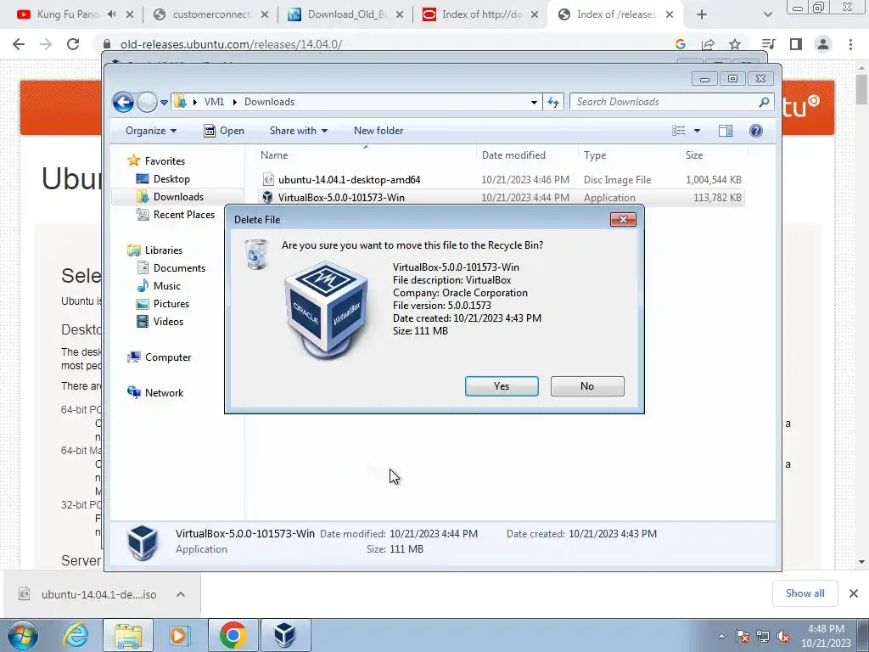Change the view with views icon
Viewport: 869px width, 652px height.
pos(678,131)
